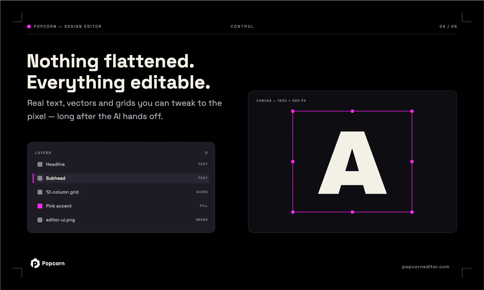Click the layer count 5

(x=206, y=153)
